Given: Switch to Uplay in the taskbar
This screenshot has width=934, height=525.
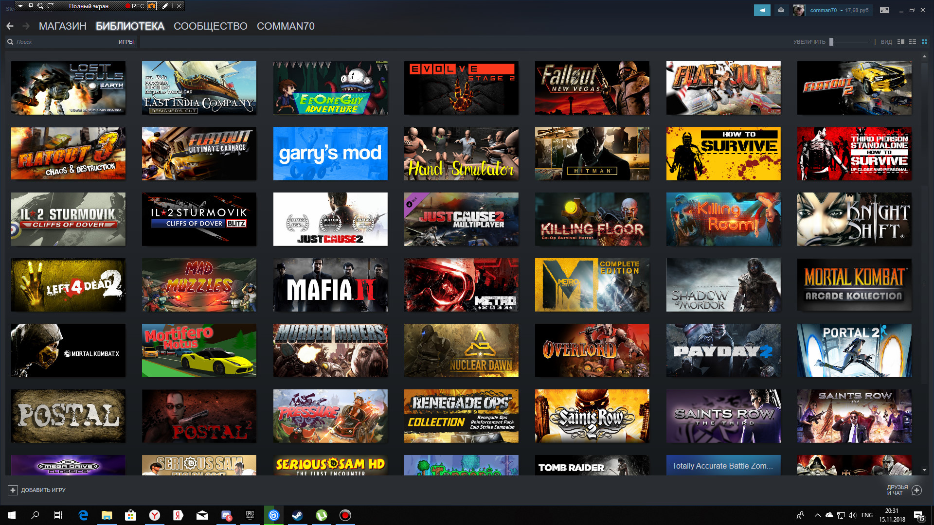Looking at the screenshot, I should point(274,515).
